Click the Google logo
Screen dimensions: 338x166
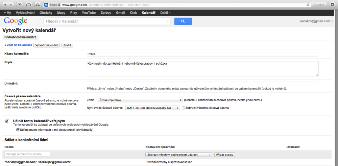15,21
